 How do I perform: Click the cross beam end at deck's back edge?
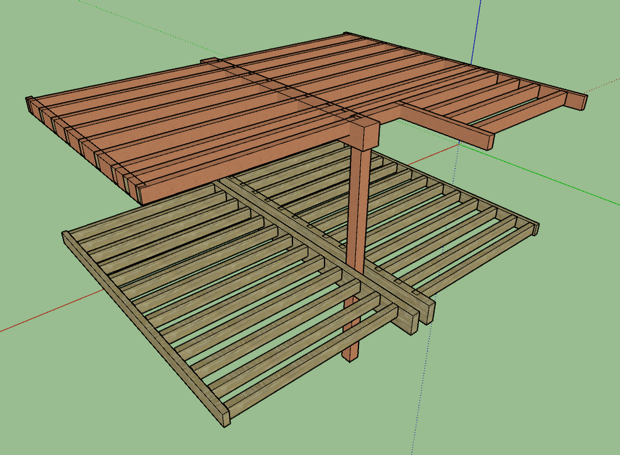209,61
